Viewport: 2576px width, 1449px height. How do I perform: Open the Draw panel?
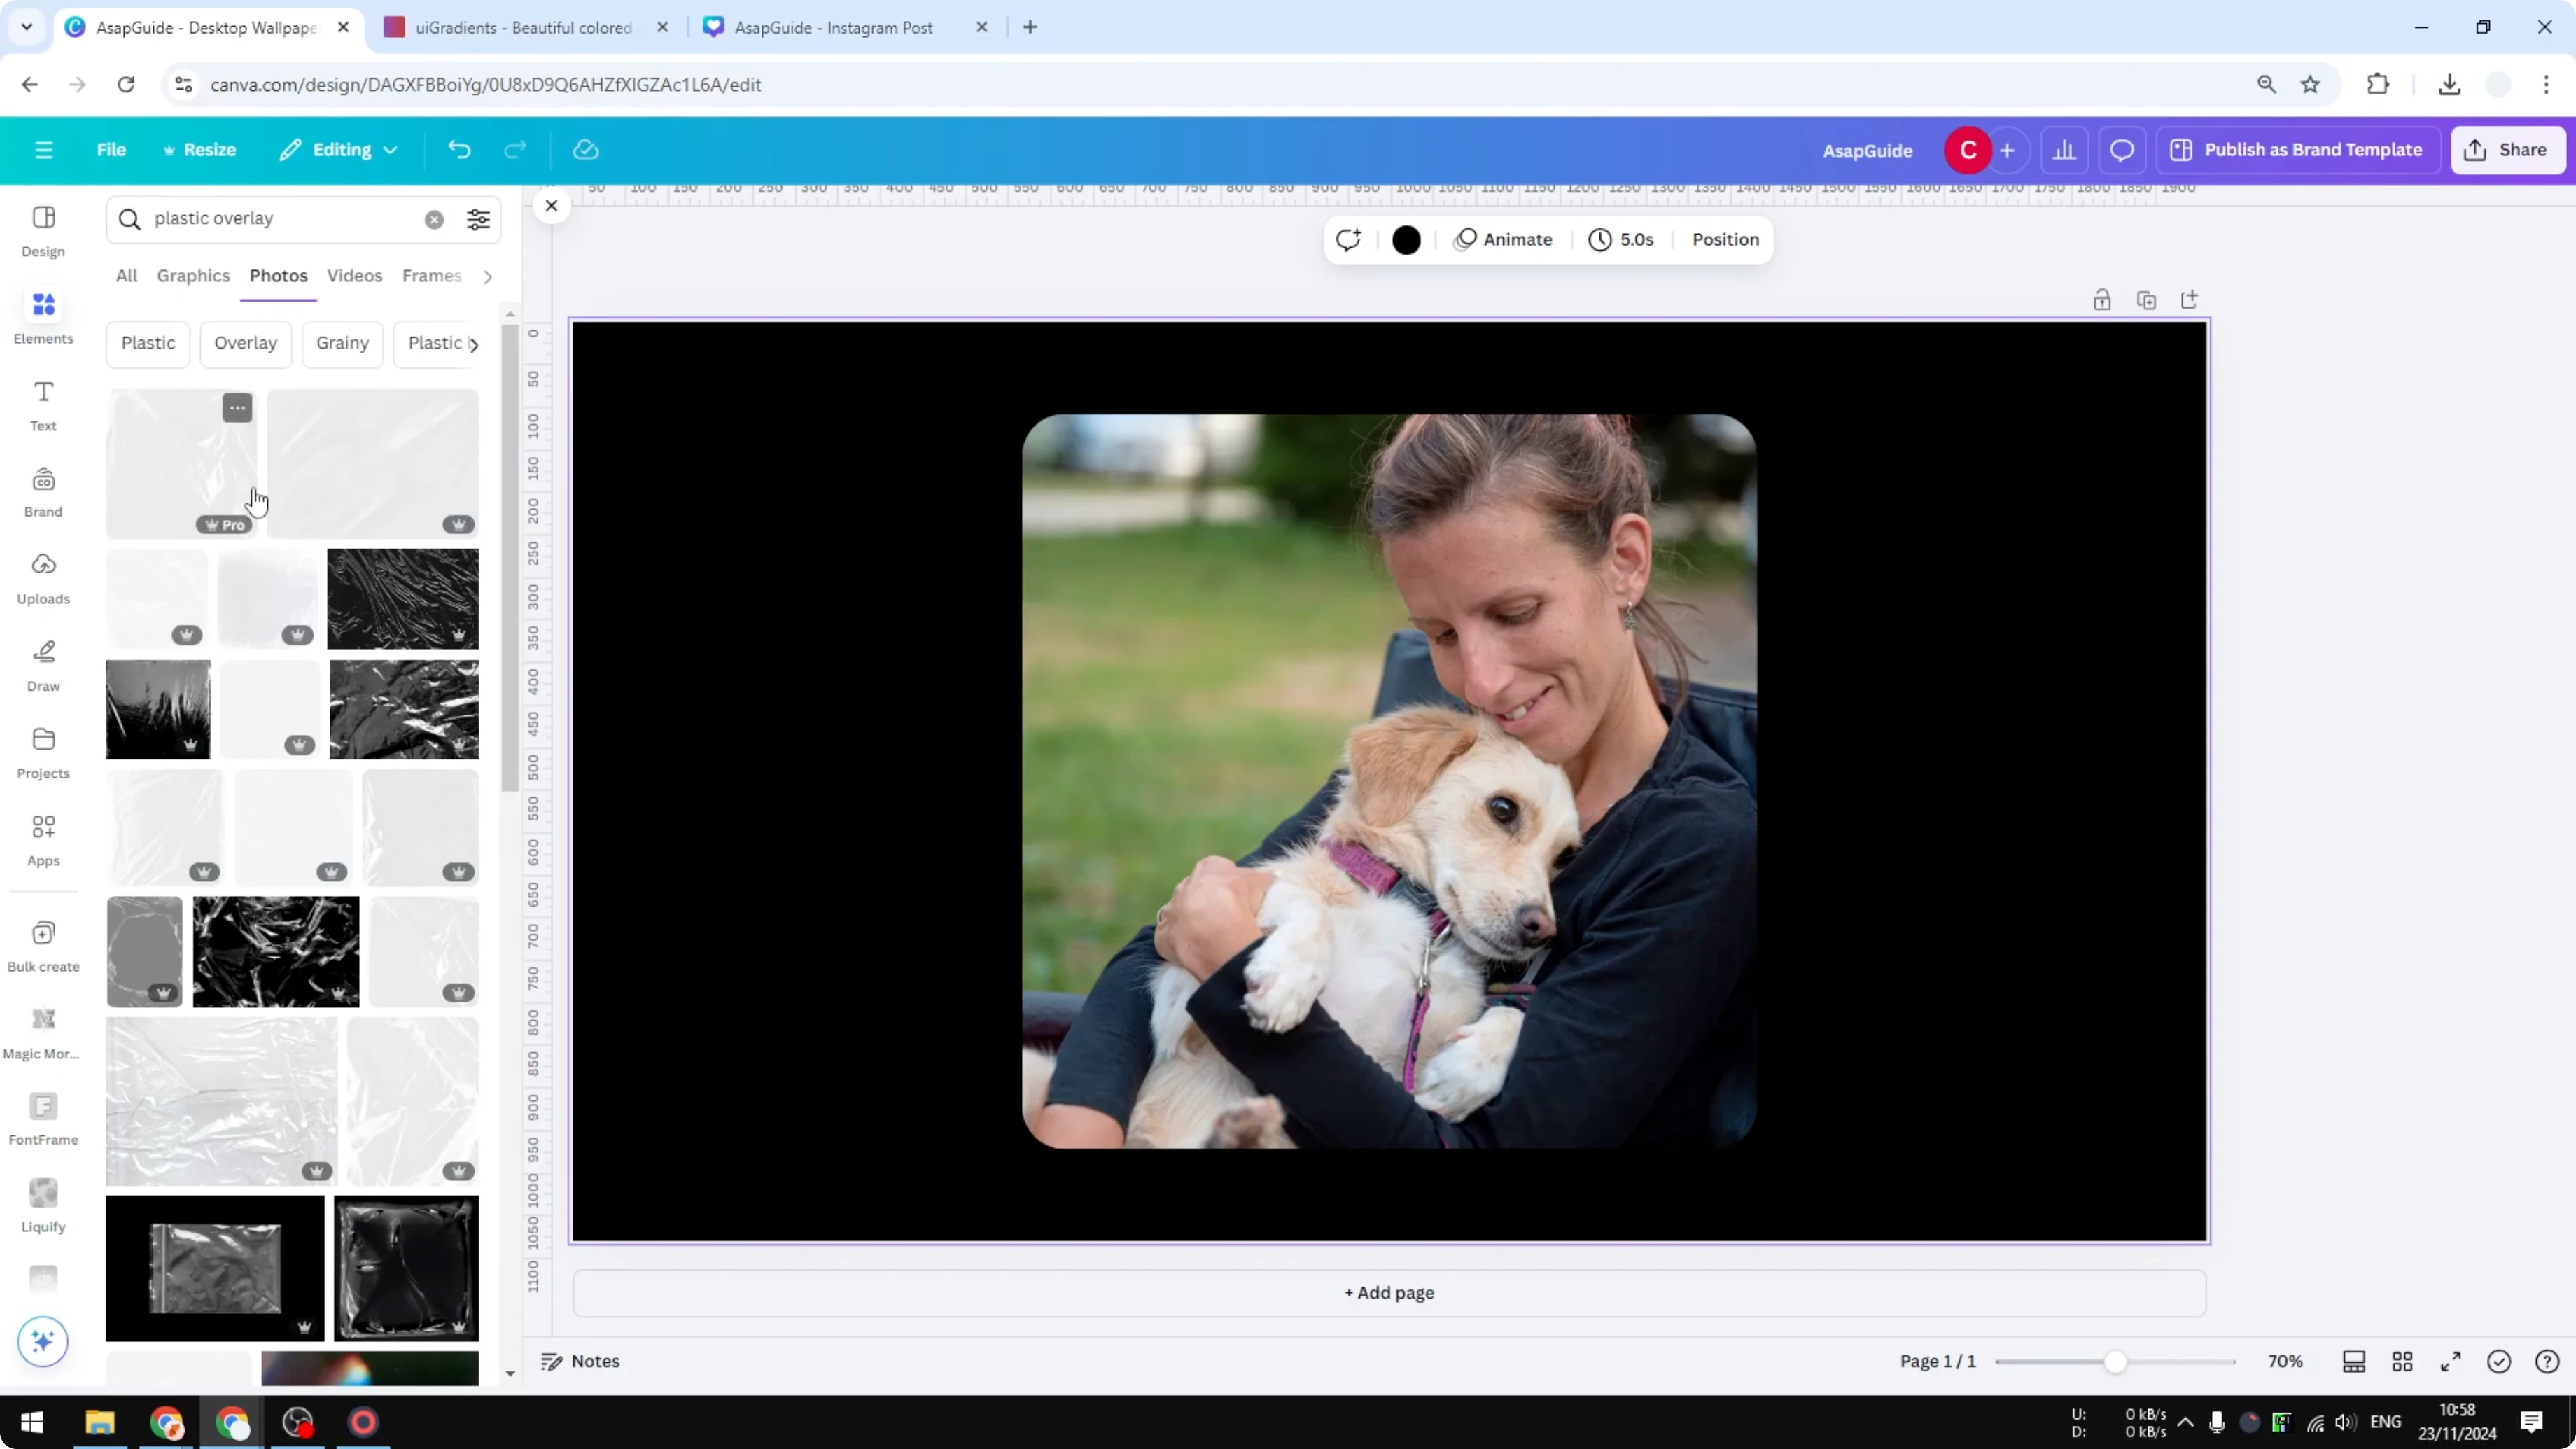coord(43,662)
